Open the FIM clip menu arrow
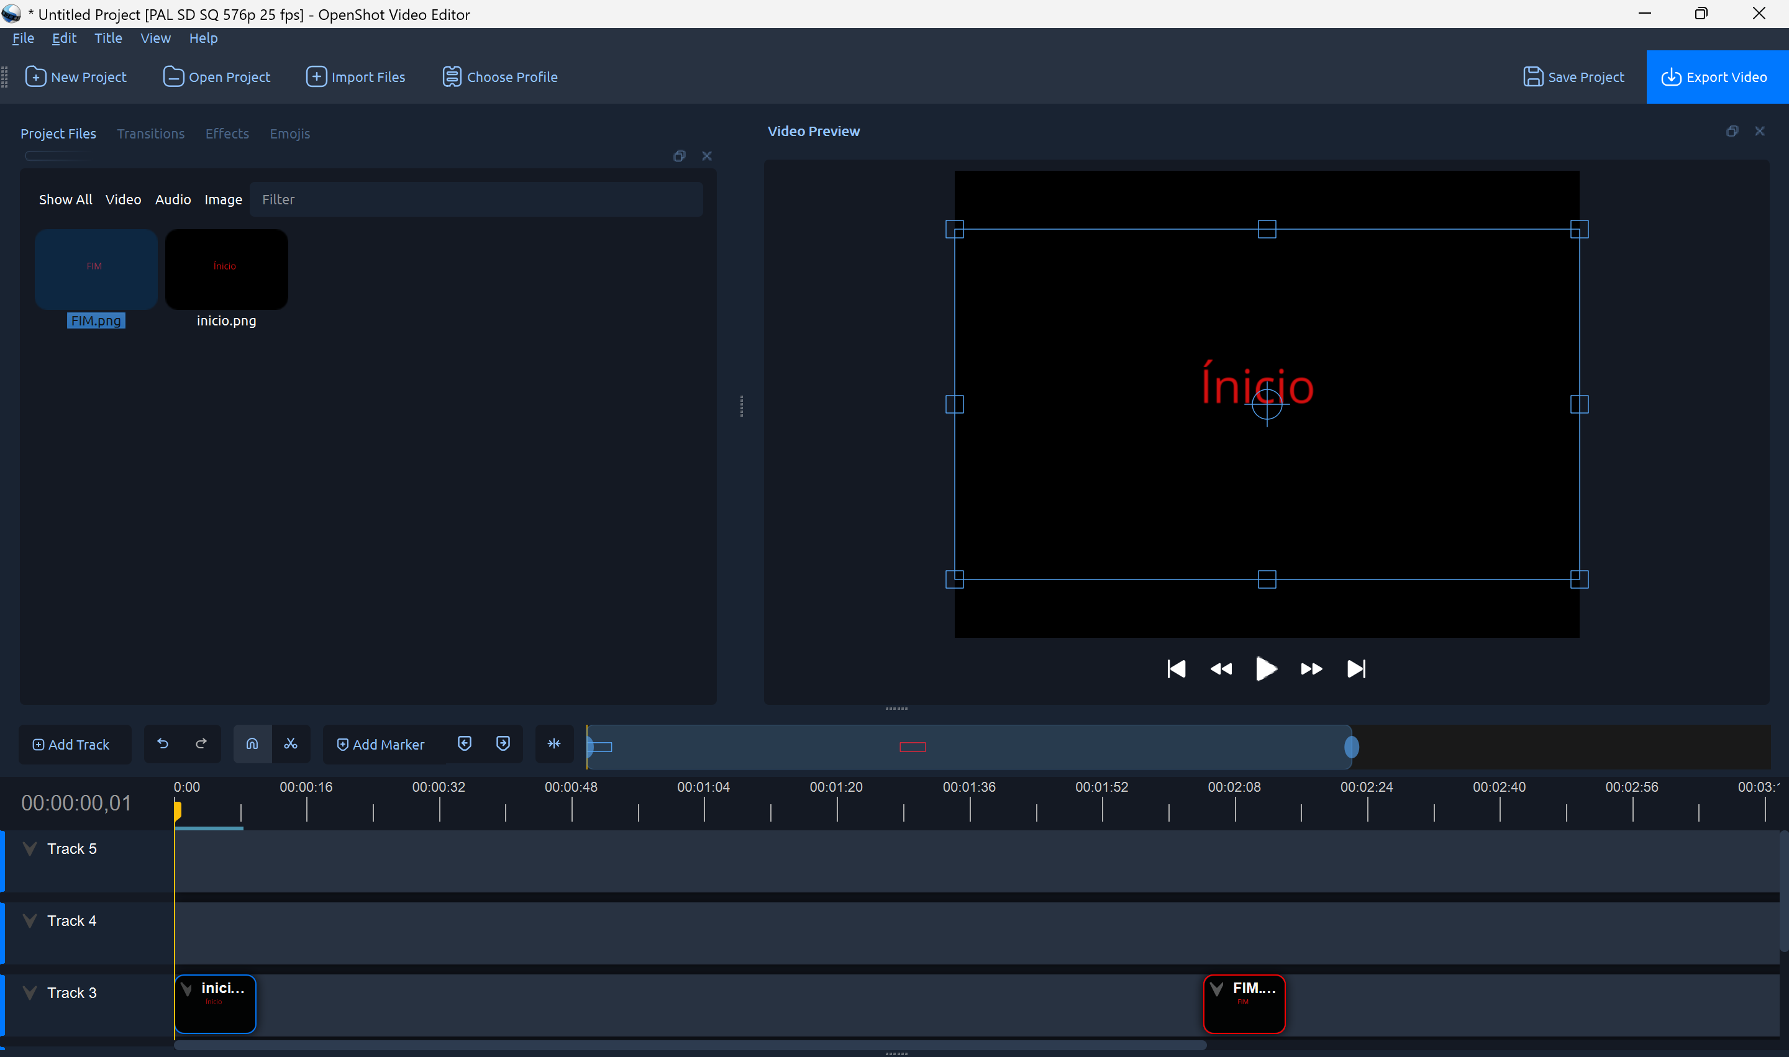This screenshot has height=1057, width=1789. (x=1217, y=989)
